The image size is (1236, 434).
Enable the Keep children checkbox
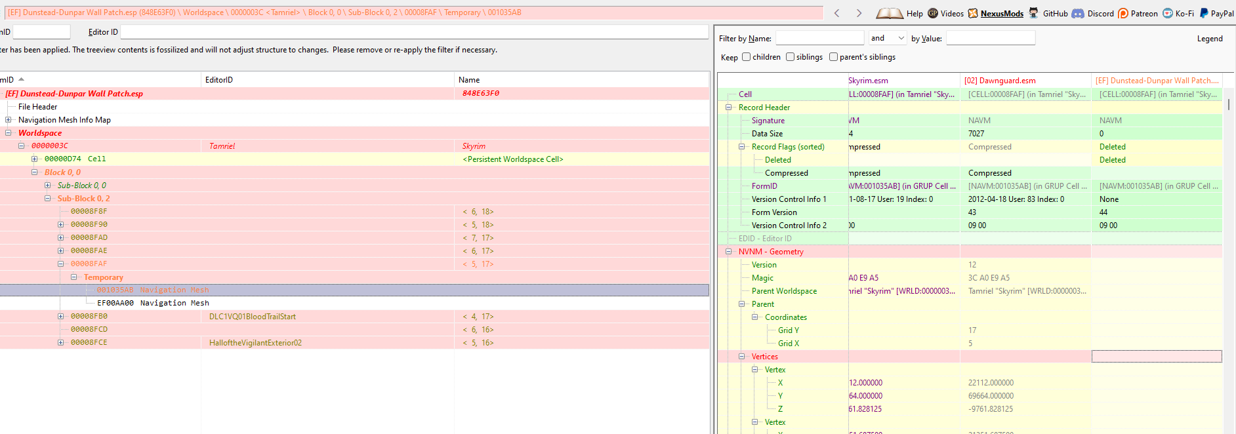(x=746, y=57)
